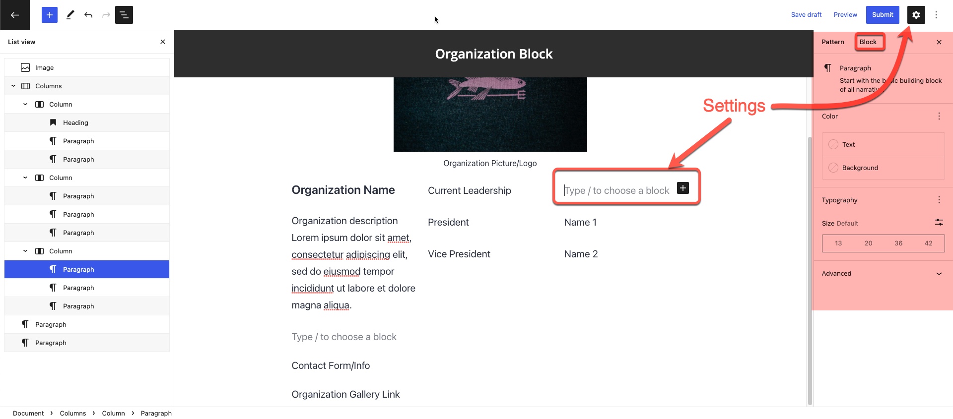Switch to the Block settings tab
The image size is (953, 419).
868,42
